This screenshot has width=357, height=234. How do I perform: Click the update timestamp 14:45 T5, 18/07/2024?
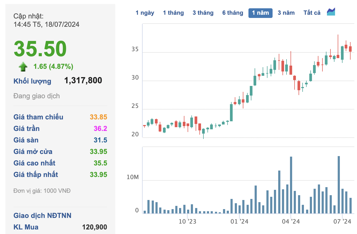pyautogui.click(x=46, y=24)
